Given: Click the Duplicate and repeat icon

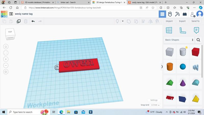Looking at the screenshot, I should pos(18,21).
